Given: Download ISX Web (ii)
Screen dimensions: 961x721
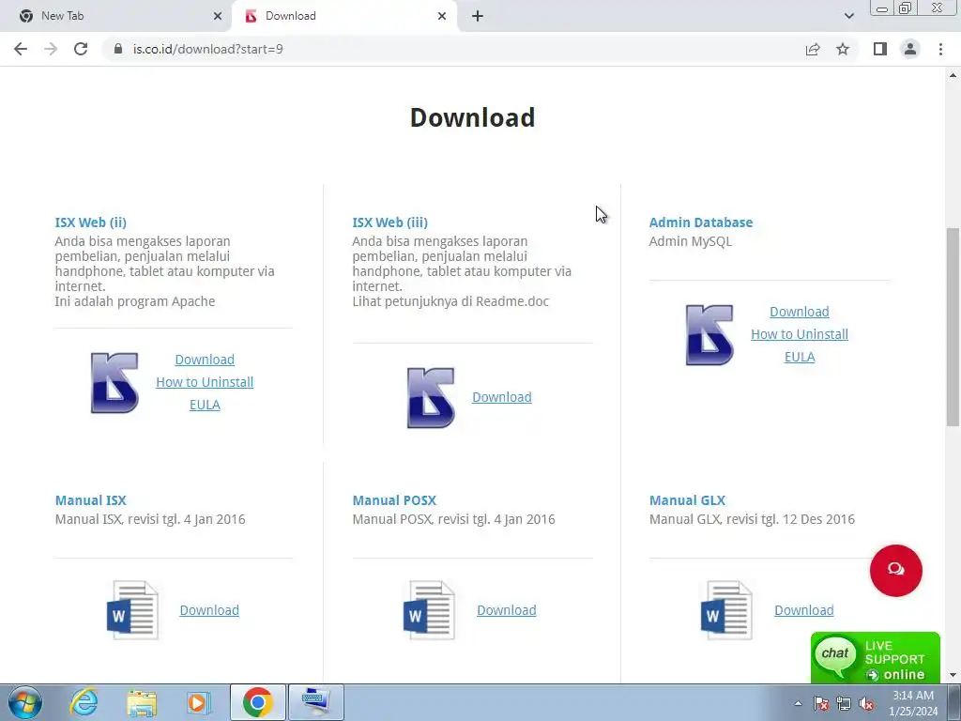Looking at the screenshot, I should click(x=205, y=360).
